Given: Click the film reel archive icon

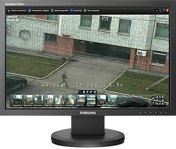Looking at the screenshot, I should point(85,10).
